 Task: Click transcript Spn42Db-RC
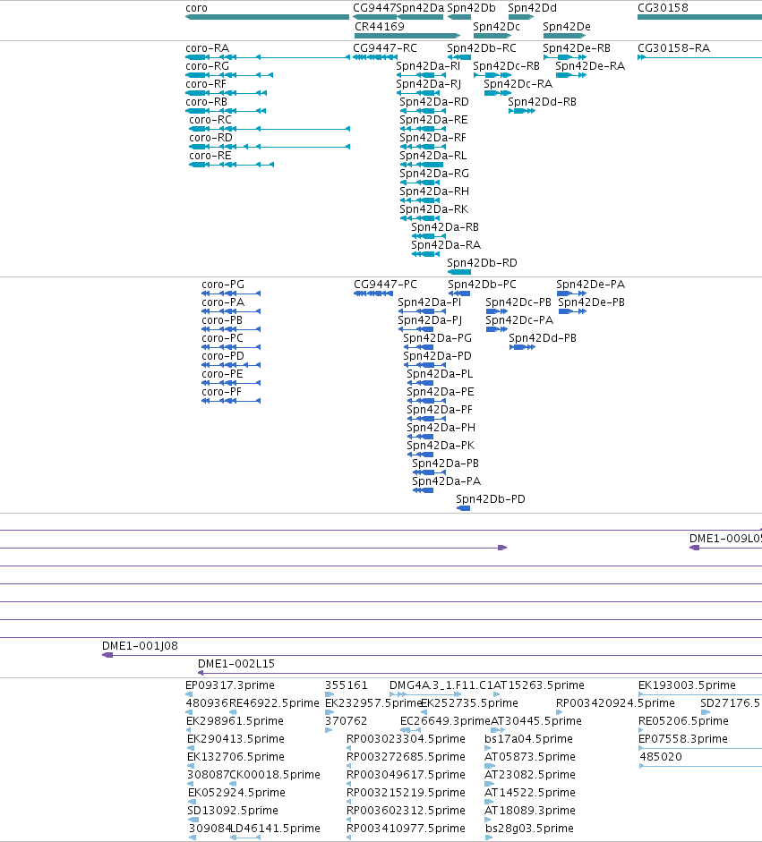click(482, 48)
